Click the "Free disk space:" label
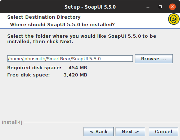 point(28,75)
